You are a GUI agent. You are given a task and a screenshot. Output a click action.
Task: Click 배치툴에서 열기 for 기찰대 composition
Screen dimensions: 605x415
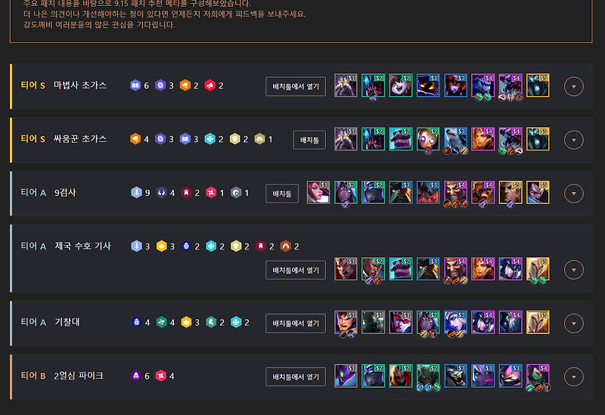coord(296,324)
